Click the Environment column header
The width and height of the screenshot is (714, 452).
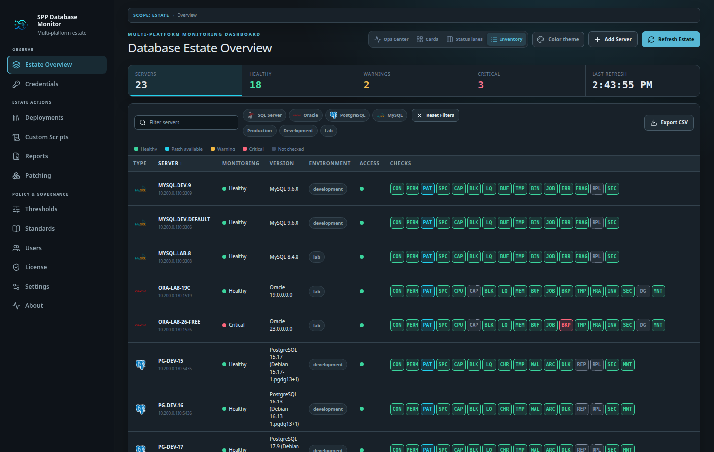pyautogui.click(x=330, y=164)
